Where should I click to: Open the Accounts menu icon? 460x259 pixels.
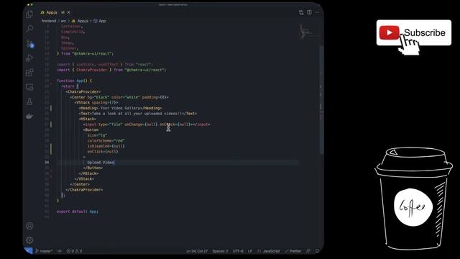(29, 226)
